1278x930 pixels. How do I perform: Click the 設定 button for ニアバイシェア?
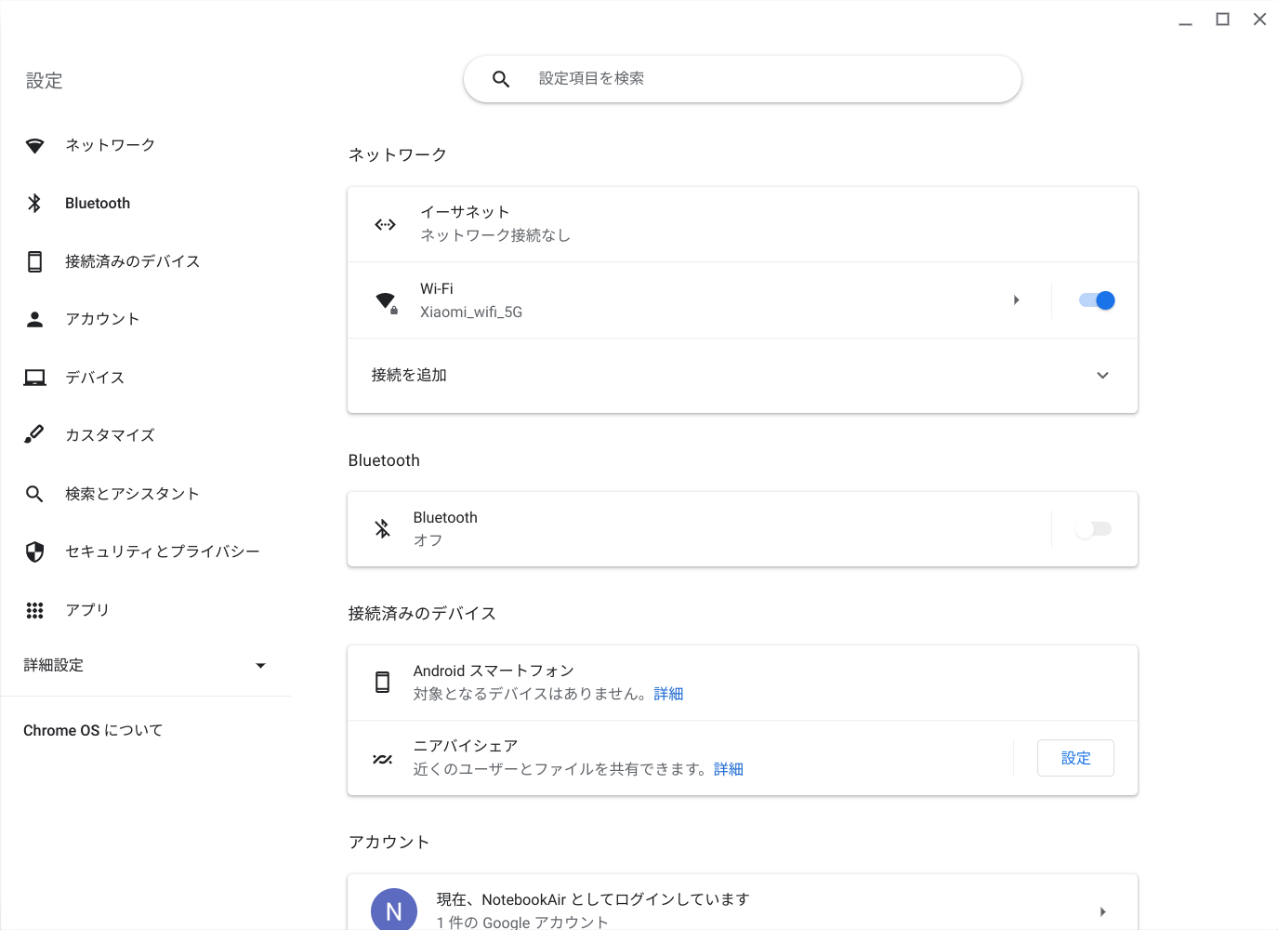1075,758
